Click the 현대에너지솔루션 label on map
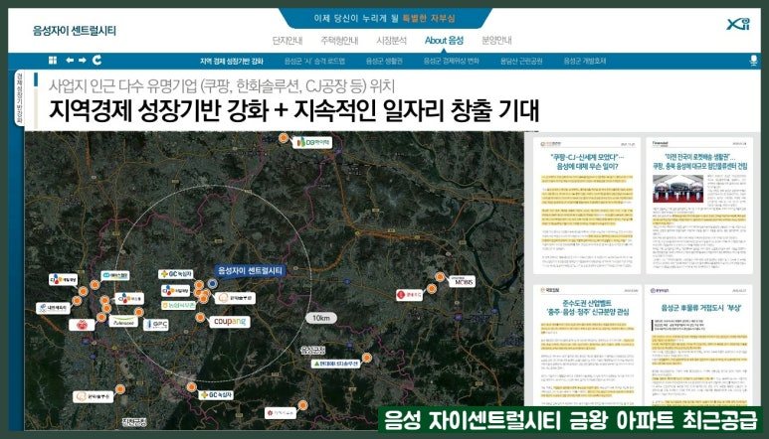Viewport: 769px width, 439px height. pyautogui.click(x=336, y=364)
